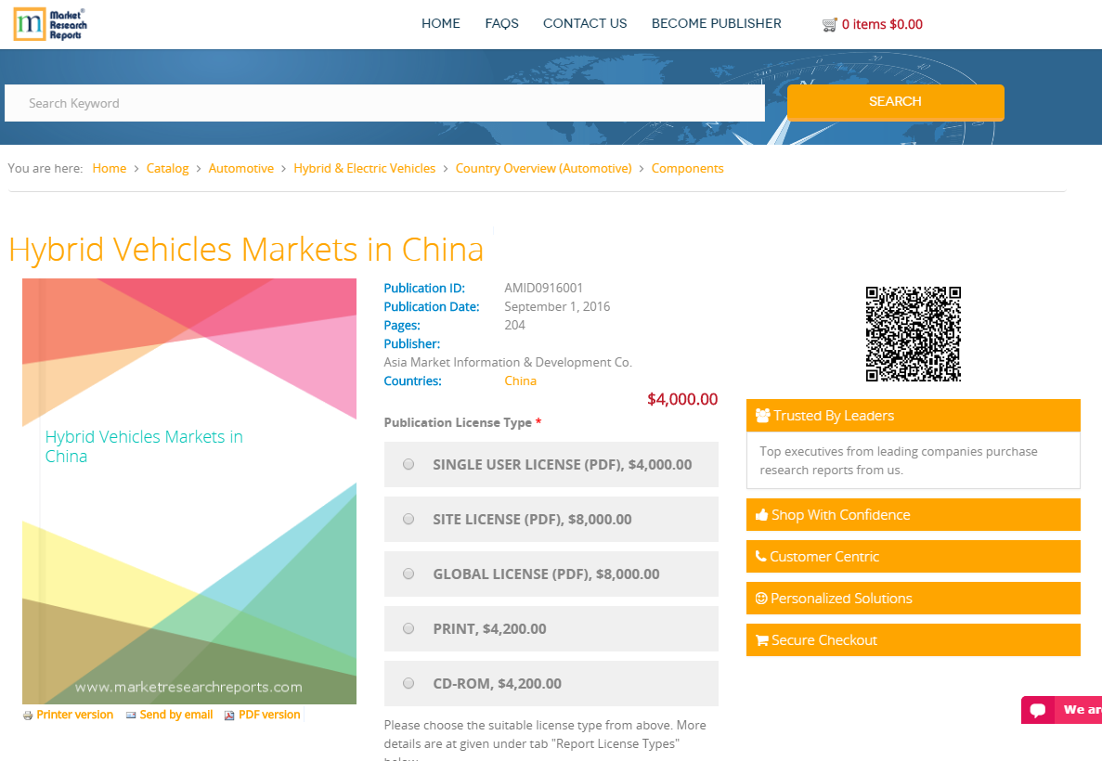Click the China country link
Image resolution: width=1102 pixels, height=761 pixels.
[x=520, y=380]
